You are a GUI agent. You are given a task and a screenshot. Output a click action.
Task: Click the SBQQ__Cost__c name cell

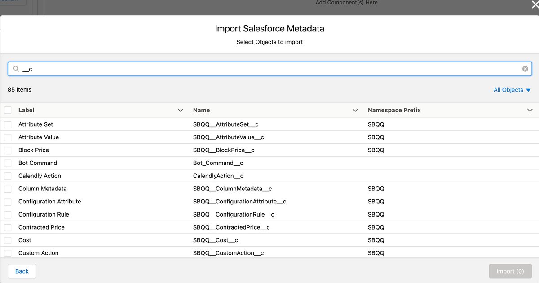click(x=216, y=240)
